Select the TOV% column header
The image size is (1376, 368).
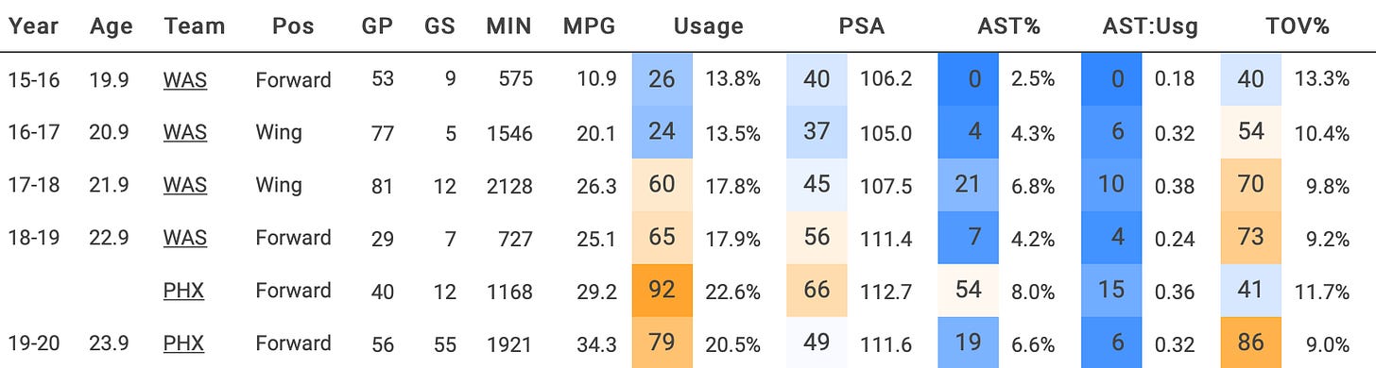1296,26
